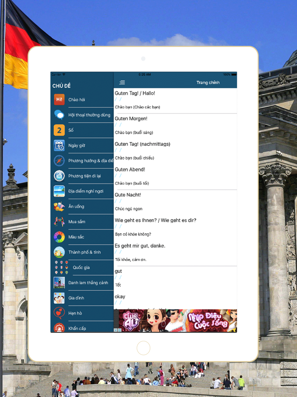The height and width of the screenshot is (397, 297).
Task: Tap the emergency siren icon
Action: [59, 328]
